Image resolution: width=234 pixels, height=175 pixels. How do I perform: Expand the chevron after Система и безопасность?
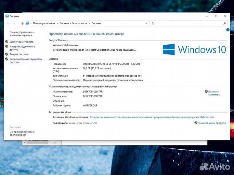pos(89,23)
